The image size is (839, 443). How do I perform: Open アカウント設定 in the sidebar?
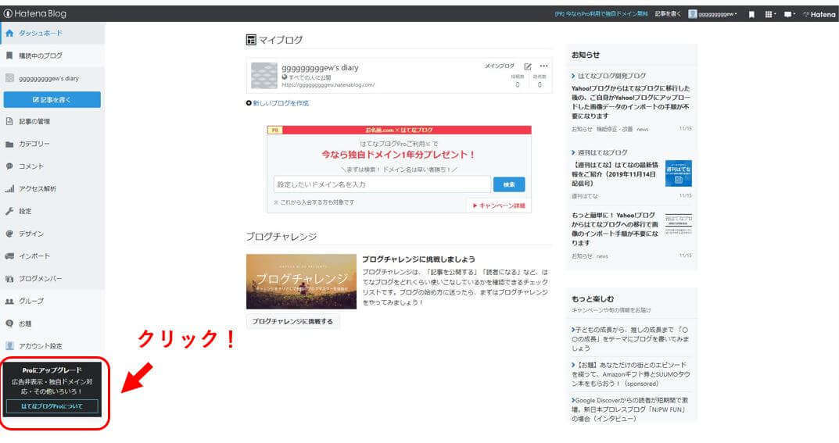pyautogui.click(x=52, y=346)
